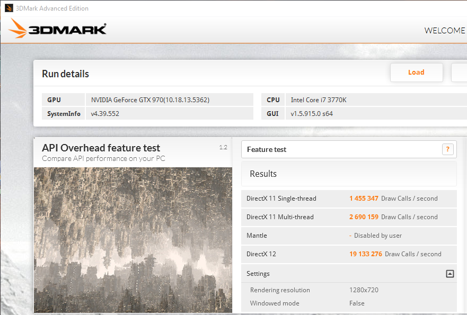Screen dimensions: 467x315
Task: Select the DirectX 11 Multi-thread result row
Action: [x=349, y=217]
